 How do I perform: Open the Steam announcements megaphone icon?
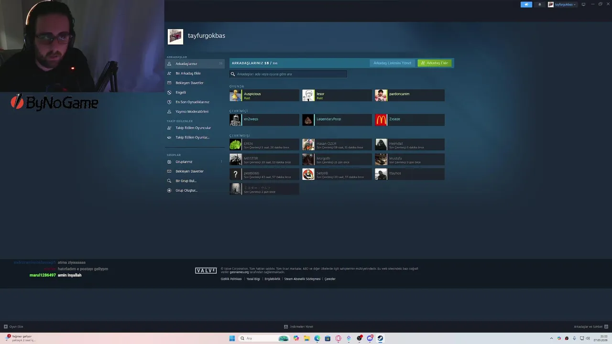click(526, 4)
